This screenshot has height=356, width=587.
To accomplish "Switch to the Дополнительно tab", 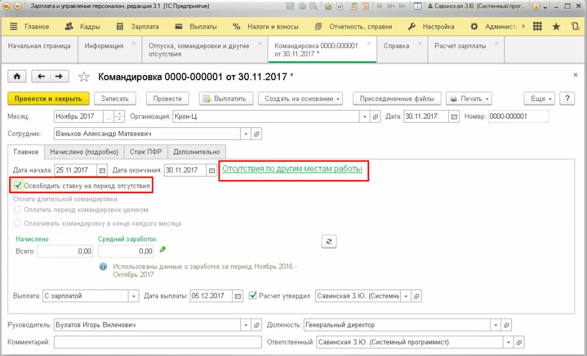I will [x=197, y=152].
